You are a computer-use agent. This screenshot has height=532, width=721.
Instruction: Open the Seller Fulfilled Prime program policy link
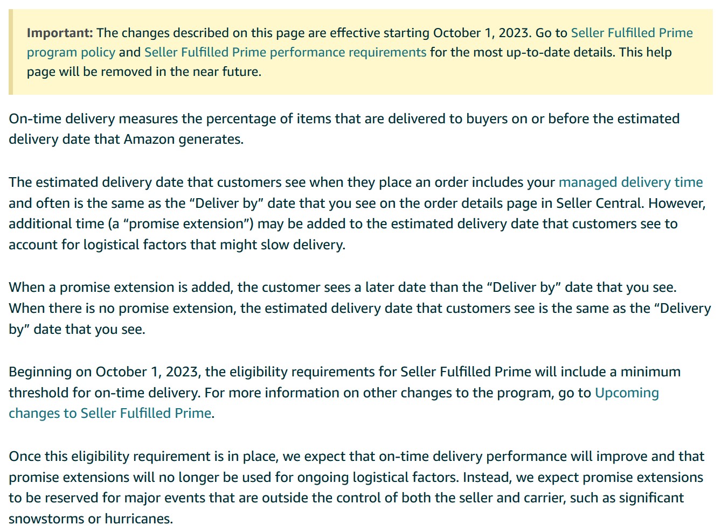[632, 33]
